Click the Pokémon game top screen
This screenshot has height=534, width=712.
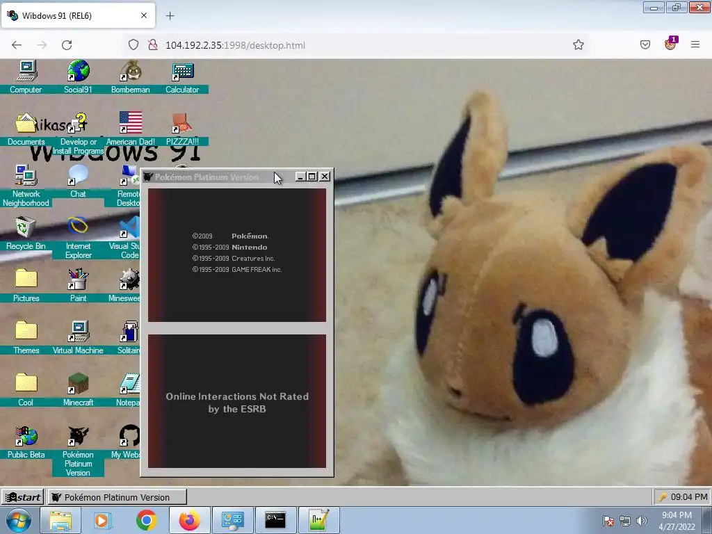(237, 255)
